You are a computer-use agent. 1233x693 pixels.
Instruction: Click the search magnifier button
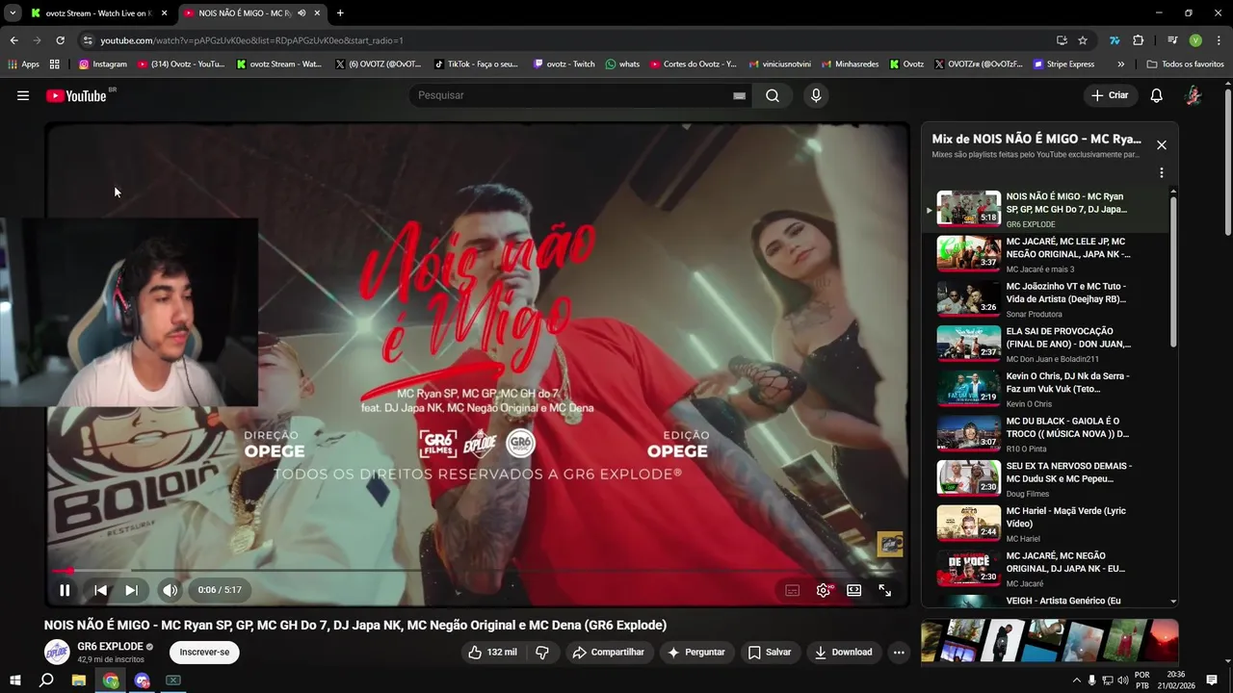click(773, 95)
